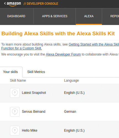Open the Servus Beinand skill name
This screenshot has width=119, height=138.
33,112
